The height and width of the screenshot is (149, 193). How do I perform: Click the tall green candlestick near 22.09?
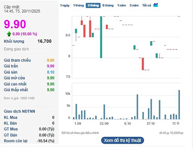(101, 37)
